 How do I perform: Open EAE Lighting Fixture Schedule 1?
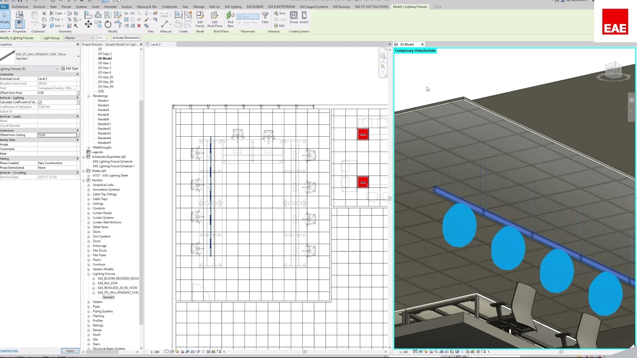coord(113,166)
